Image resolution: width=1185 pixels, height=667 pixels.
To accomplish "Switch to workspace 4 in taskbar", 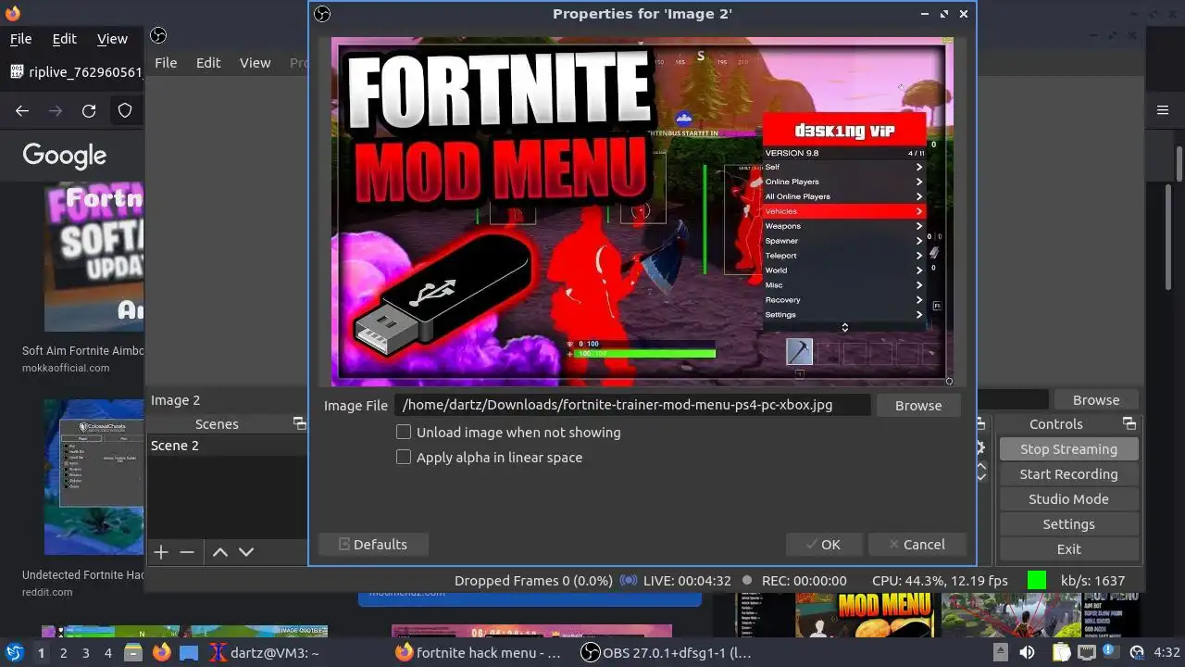I will 108,652.
